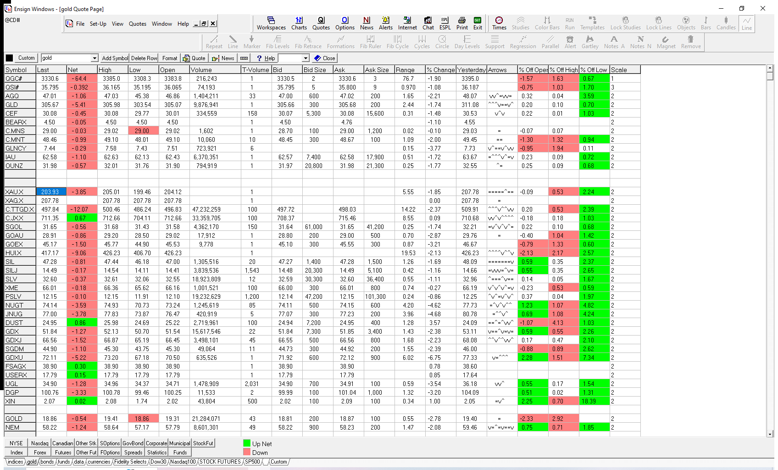Open the Internet toolbar icon

407,23
